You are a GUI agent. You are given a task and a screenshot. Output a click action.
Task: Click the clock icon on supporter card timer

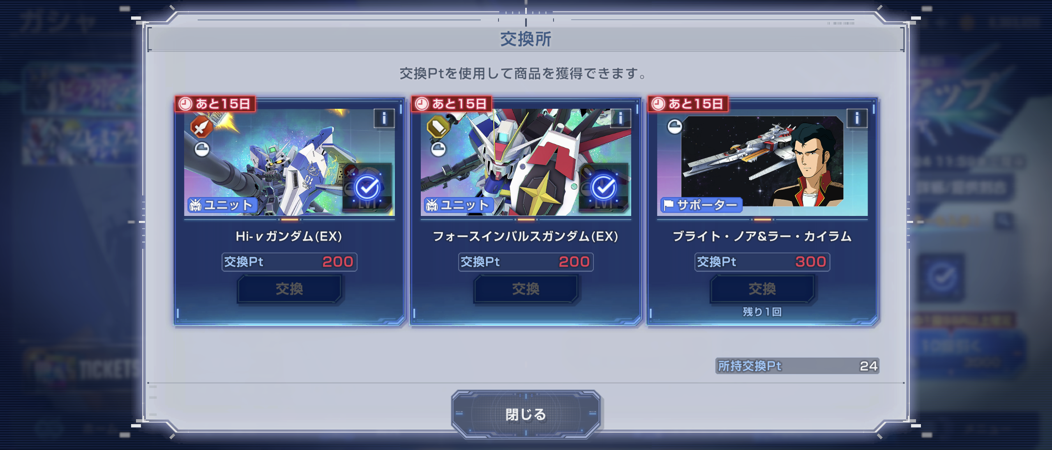click(658, 104)
